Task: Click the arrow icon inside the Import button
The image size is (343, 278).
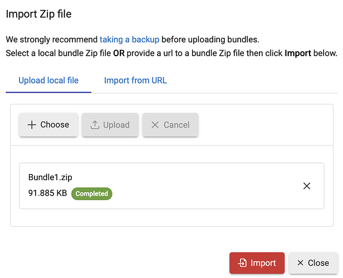Action: pos(242,263)
